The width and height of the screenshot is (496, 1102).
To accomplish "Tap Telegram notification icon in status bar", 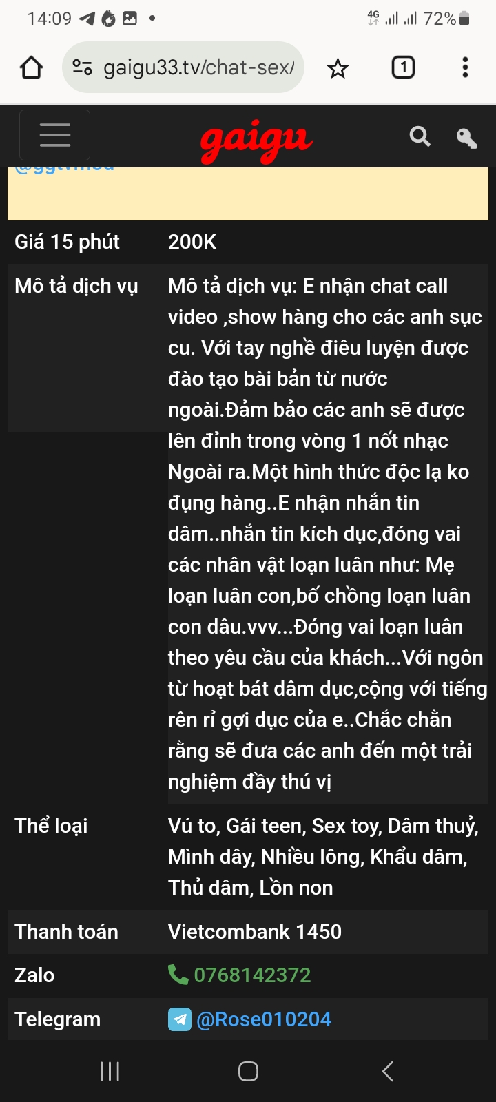I will click(87, 19).
